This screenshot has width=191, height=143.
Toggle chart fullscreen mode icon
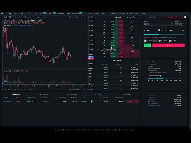[x=88, y=17]
